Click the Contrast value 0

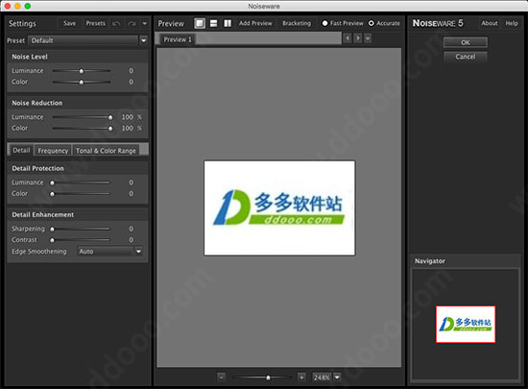coord(131,240)
